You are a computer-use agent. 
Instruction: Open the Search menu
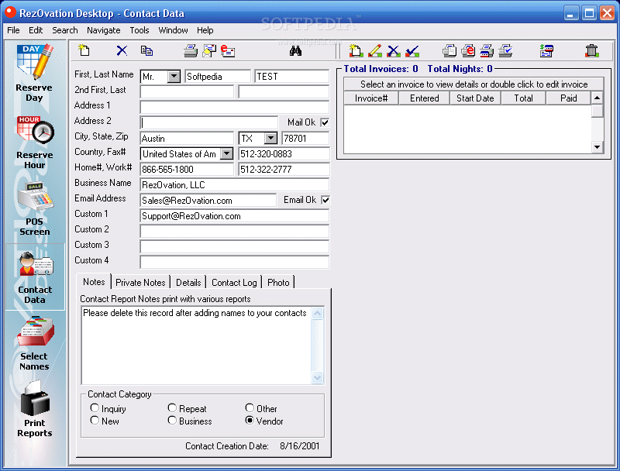point(65,30)
